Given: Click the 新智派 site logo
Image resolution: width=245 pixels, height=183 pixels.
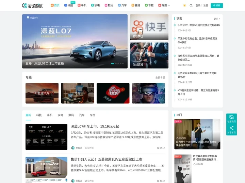Looking at the screenshot, I should pyautogui.click(x=32, y=5).
